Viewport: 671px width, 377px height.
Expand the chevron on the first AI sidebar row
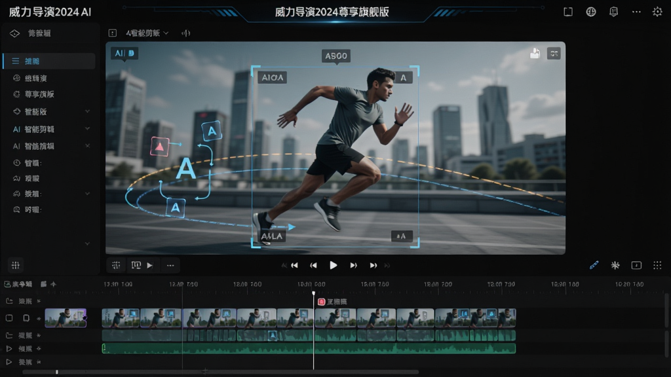[87, 128]
